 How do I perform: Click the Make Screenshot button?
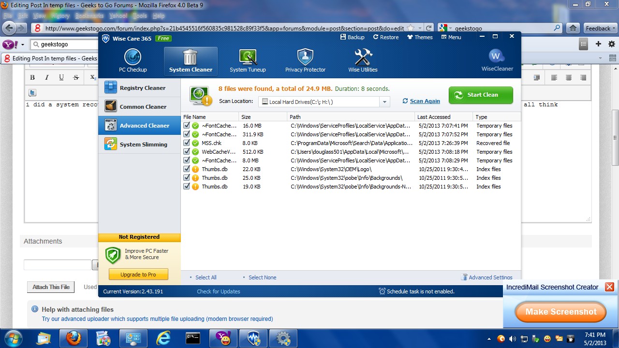[560, 312]
